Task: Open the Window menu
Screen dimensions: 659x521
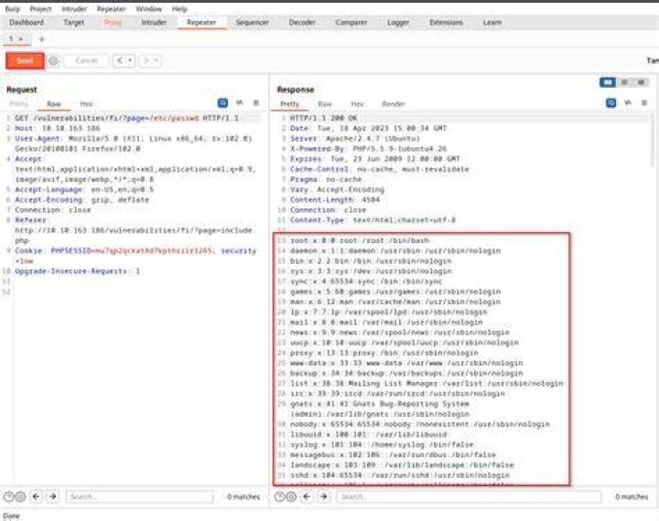Action: 149,9
